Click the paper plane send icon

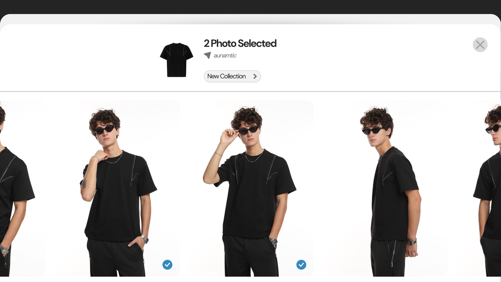[x=207, y=55]
